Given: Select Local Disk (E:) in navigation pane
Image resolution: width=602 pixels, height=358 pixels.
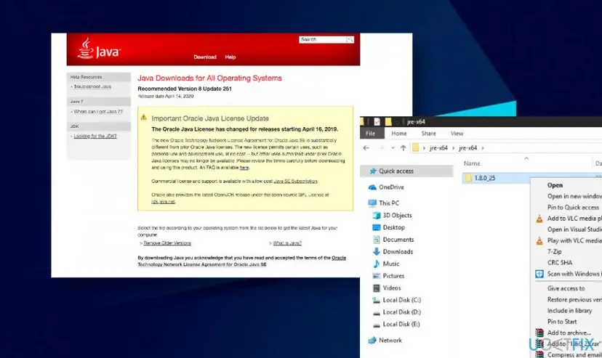Looking at the screenshot, I should point(401,325).
